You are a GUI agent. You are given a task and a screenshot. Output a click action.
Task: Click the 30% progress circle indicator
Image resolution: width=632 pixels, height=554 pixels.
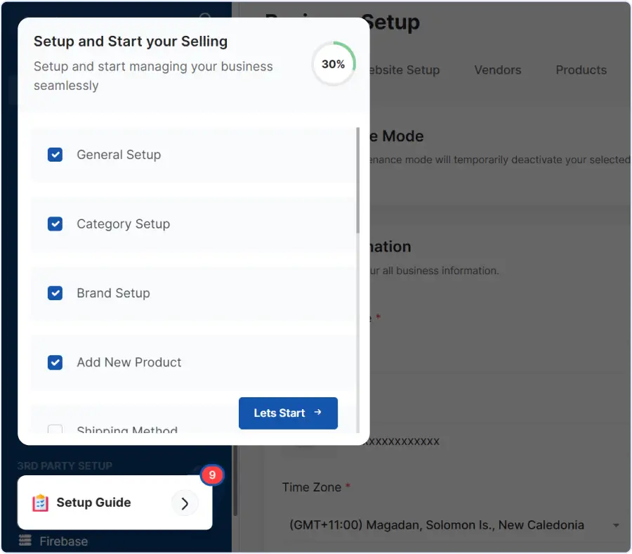coord(333,63)
